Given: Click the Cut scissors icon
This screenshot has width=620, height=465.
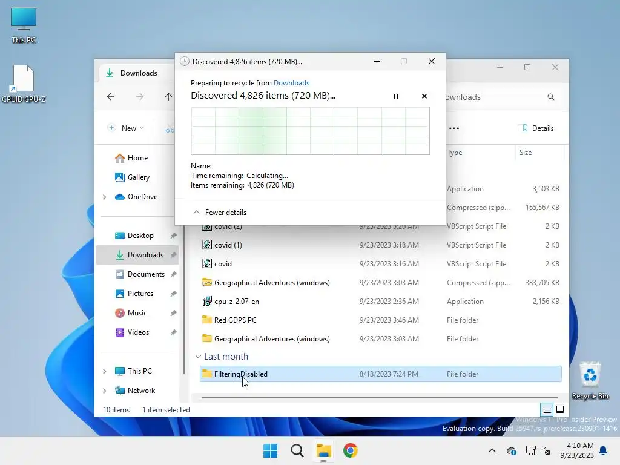Looking at the screenshot, I should (170, 128).
